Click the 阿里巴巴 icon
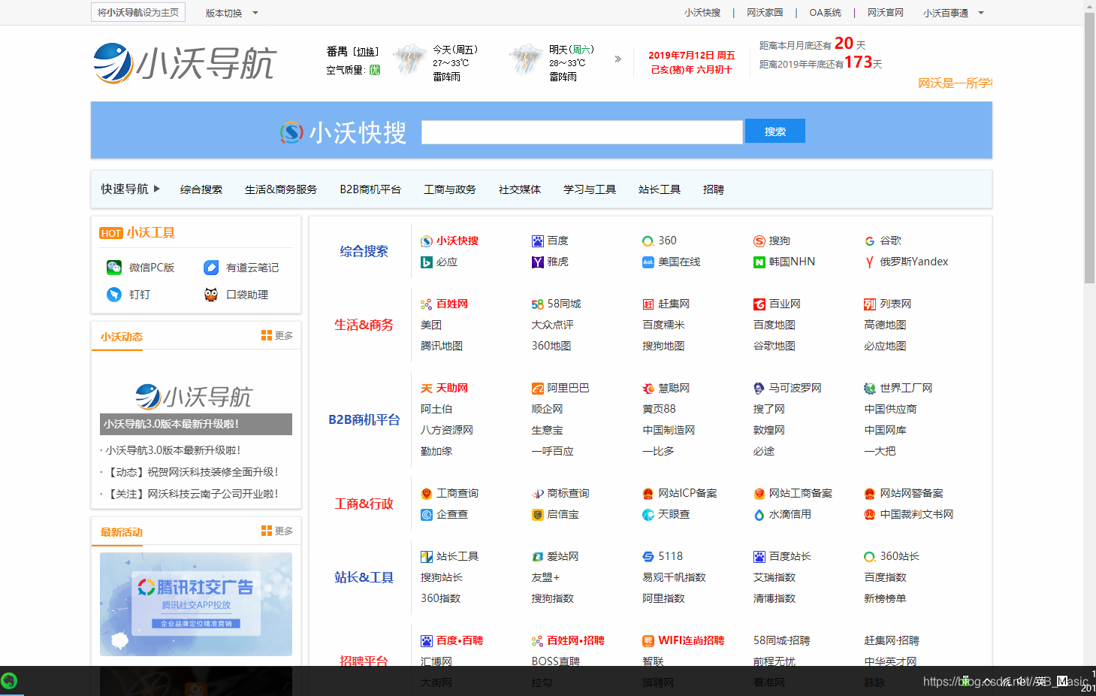This screenshot has height=696, width=1096. [x=538, y=388]
